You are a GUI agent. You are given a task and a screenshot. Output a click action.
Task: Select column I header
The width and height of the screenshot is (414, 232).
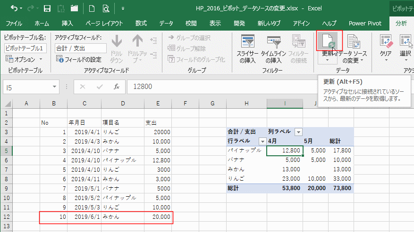click(285, 104)
